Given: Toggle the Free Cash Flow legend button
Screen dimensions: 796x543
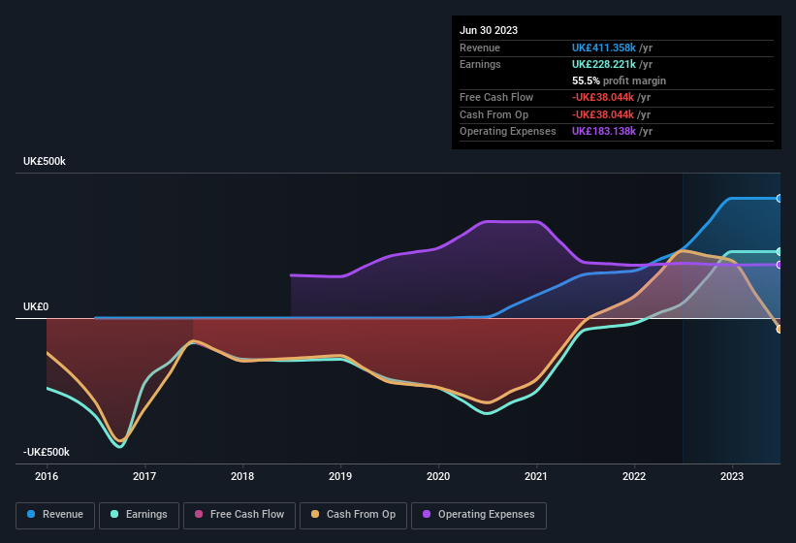Looking at the screenshot, I should click(x=239, y=515).
